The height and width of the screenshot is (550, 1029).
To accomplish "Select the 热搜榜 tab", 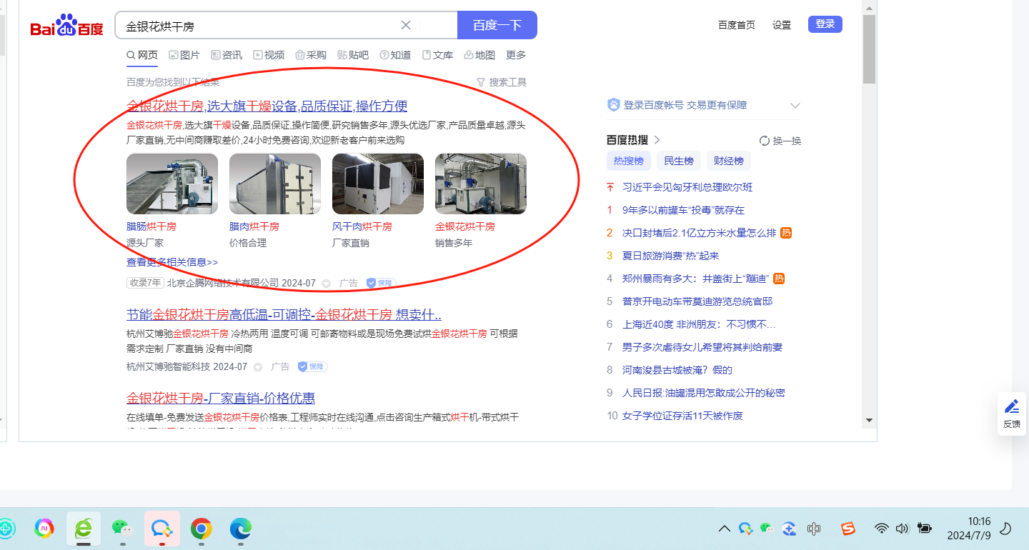I will (x=629, y=161).
